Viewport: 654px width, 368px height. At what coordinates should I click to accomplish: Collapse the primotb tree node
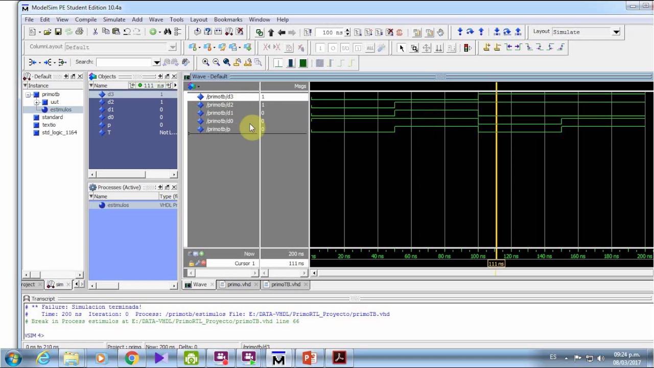[29, 95]
